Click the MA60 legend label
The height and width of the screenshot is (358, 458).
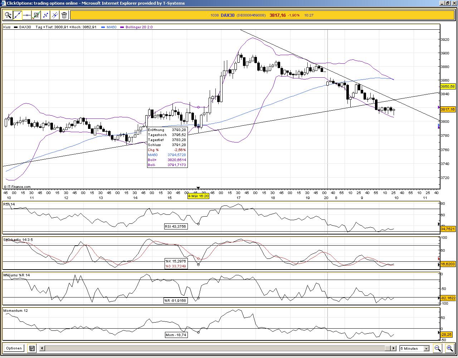tap(111, 27)
